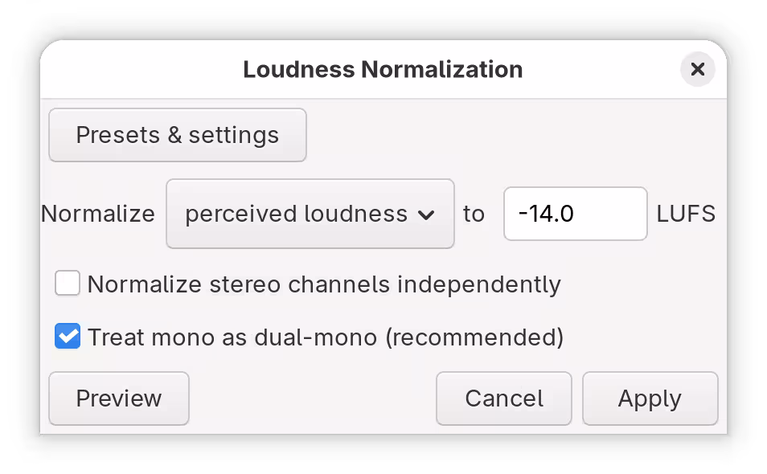The image size is (767, 474).
Task: Enable Normalize stereo channels independently
Action: pyautogui.click(x=67, y=283)
